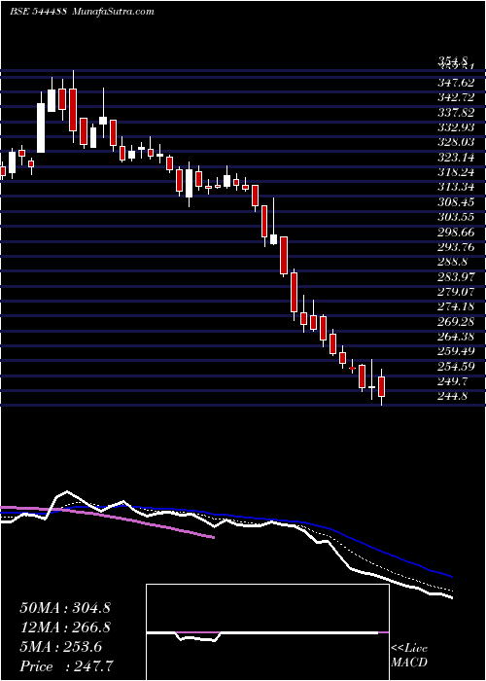
Task: Select the 283.97 price axis label
Action: click(x=456, y=277)
